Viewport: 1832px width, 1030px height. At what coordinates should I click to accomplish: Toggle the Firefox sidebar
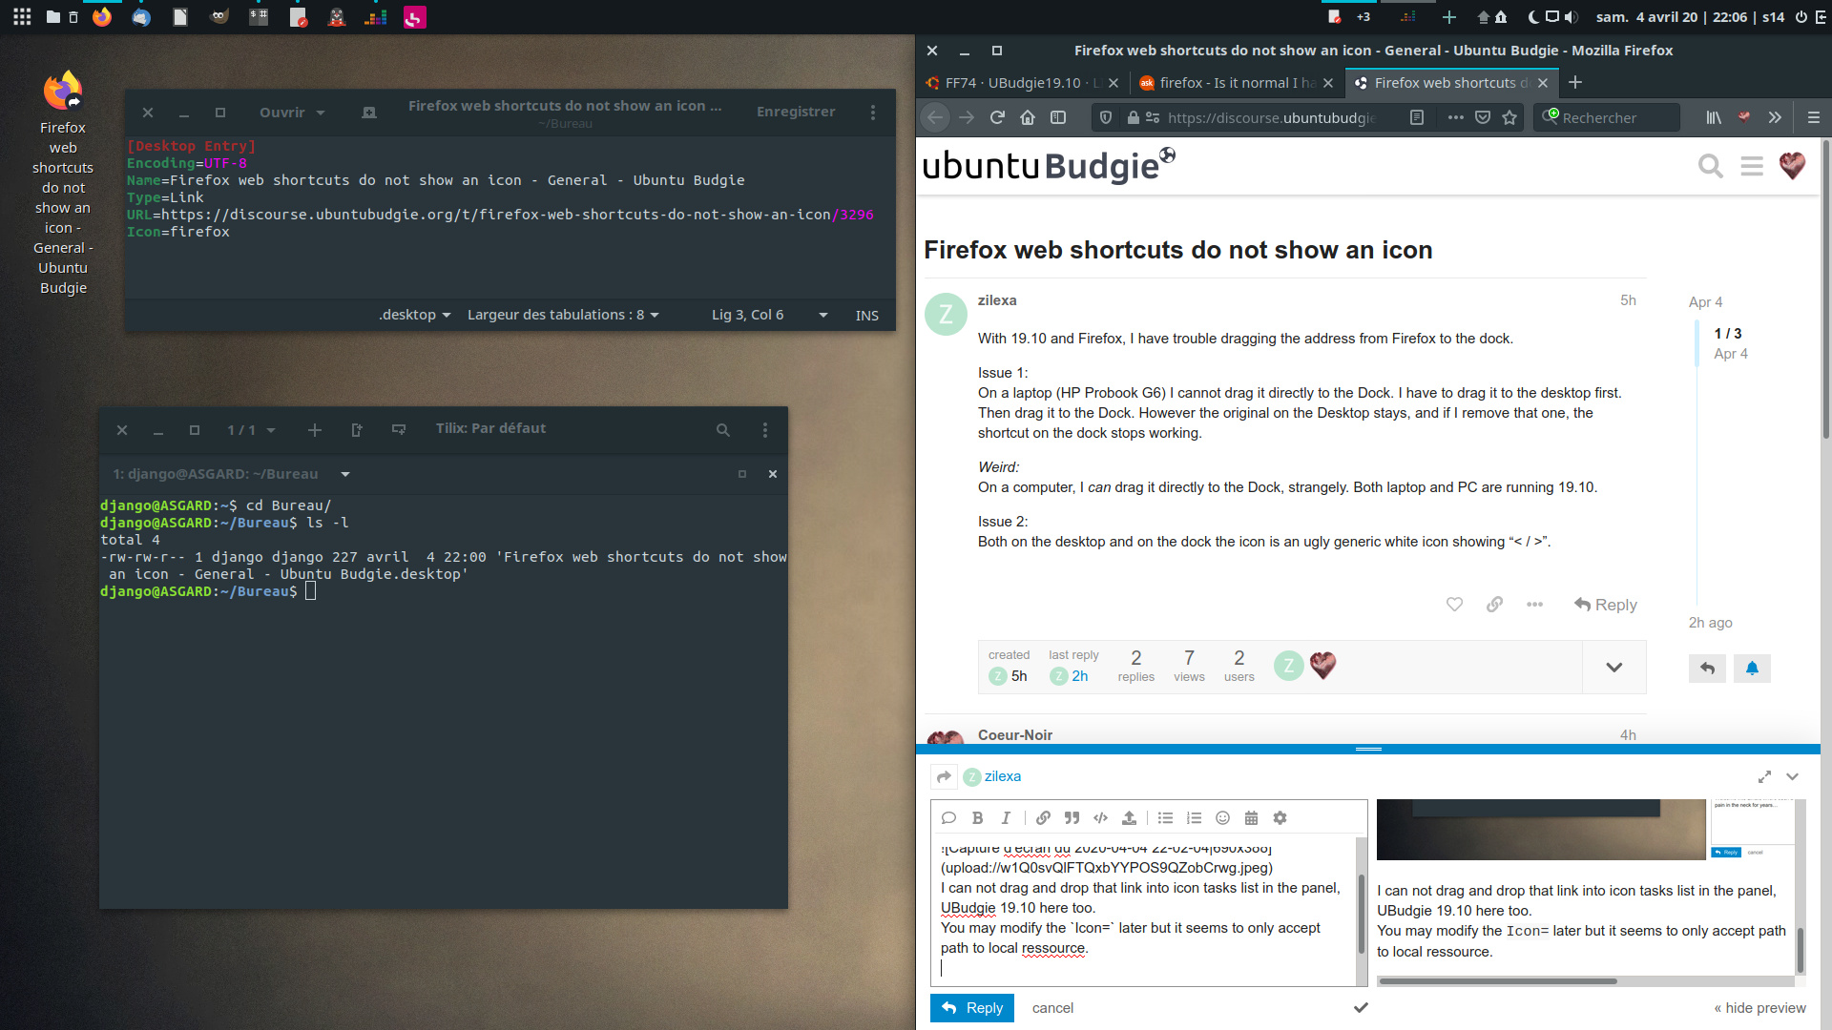[x=1058, y=117]
